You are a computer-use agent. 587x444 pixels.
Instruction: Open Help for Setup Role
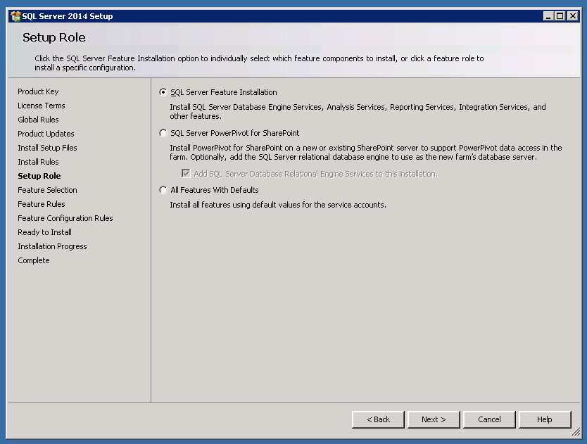[x=545, y=419]
